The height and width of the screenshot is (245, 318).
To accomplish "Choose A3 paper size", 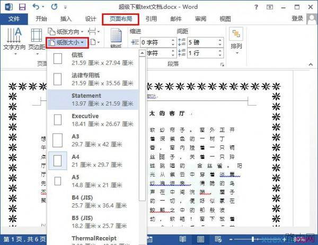I will coord(93,140).
